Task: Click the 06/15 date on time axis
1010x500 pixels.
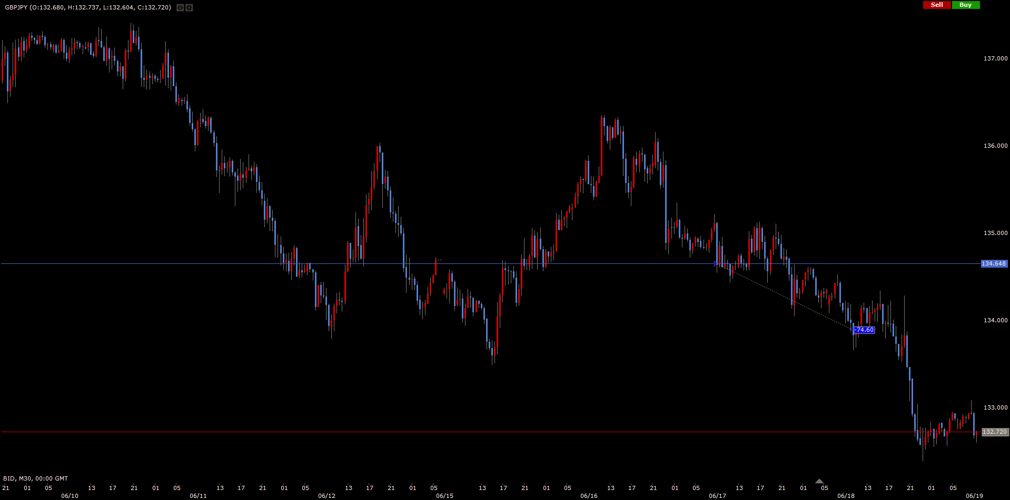Action: 444,496
